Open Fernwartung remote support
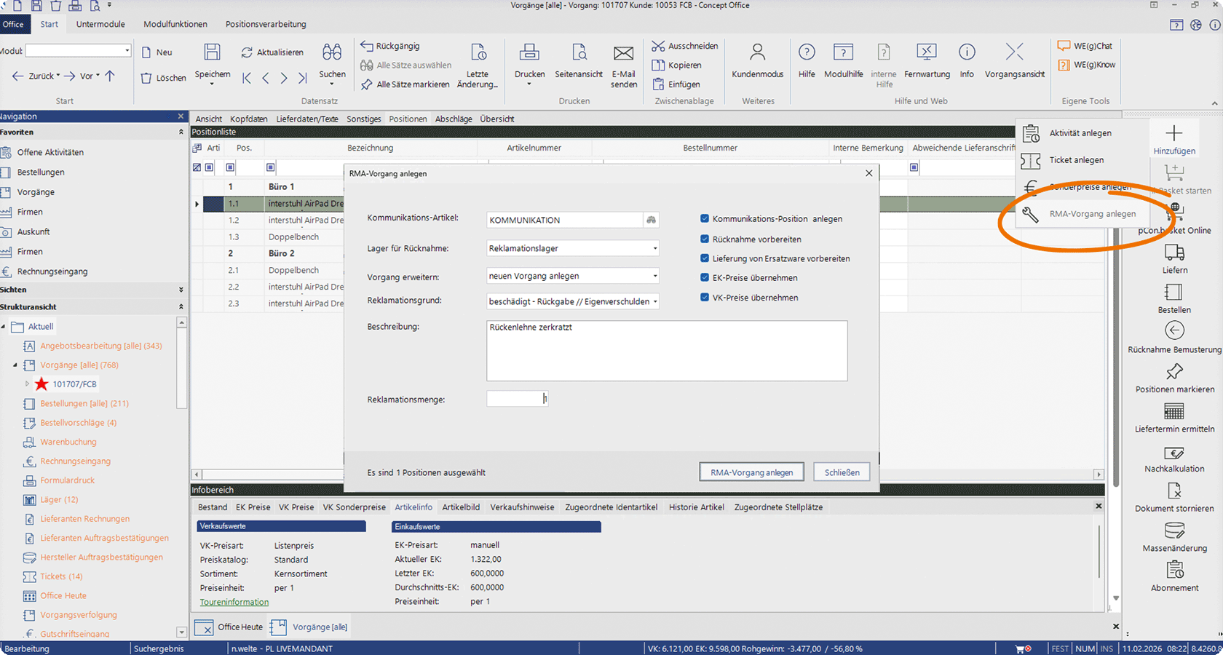Viewport: 1223px width, 655px height. pyautogui.click(x=927, y=53)
